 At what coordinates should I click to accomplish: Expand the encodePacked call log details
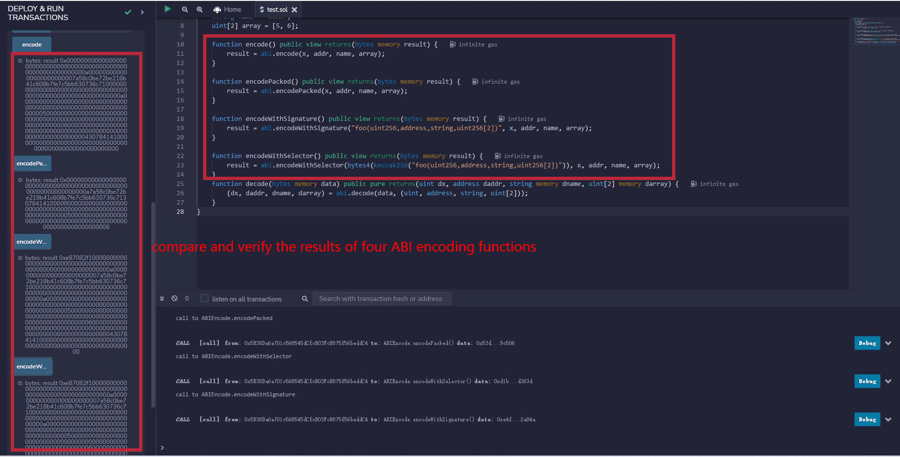pyautogui.click(x=888, y=343)
